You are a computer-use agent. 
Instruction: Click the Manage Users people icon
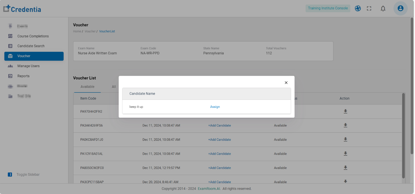pos(10,66)
